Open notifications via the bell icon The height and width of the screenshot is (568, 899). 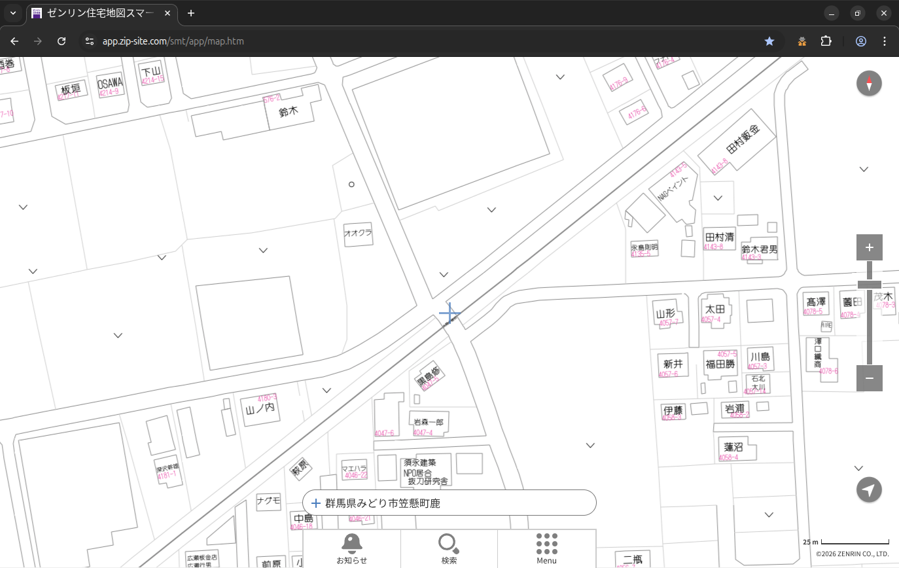[x=351, y=548]
